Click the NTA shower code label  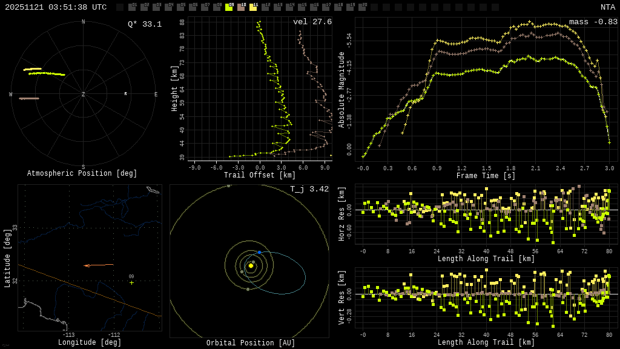coord(607,7)
